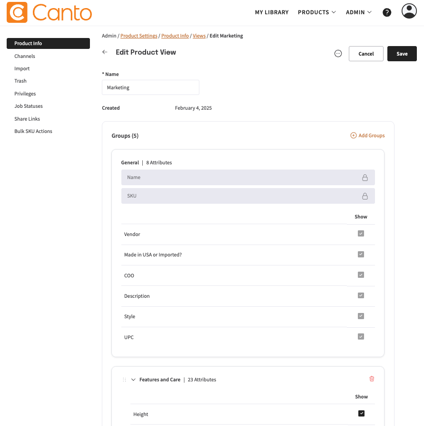Click the Save button
Viewport: 424px width, 426px height.
click(x=402, y=54)
